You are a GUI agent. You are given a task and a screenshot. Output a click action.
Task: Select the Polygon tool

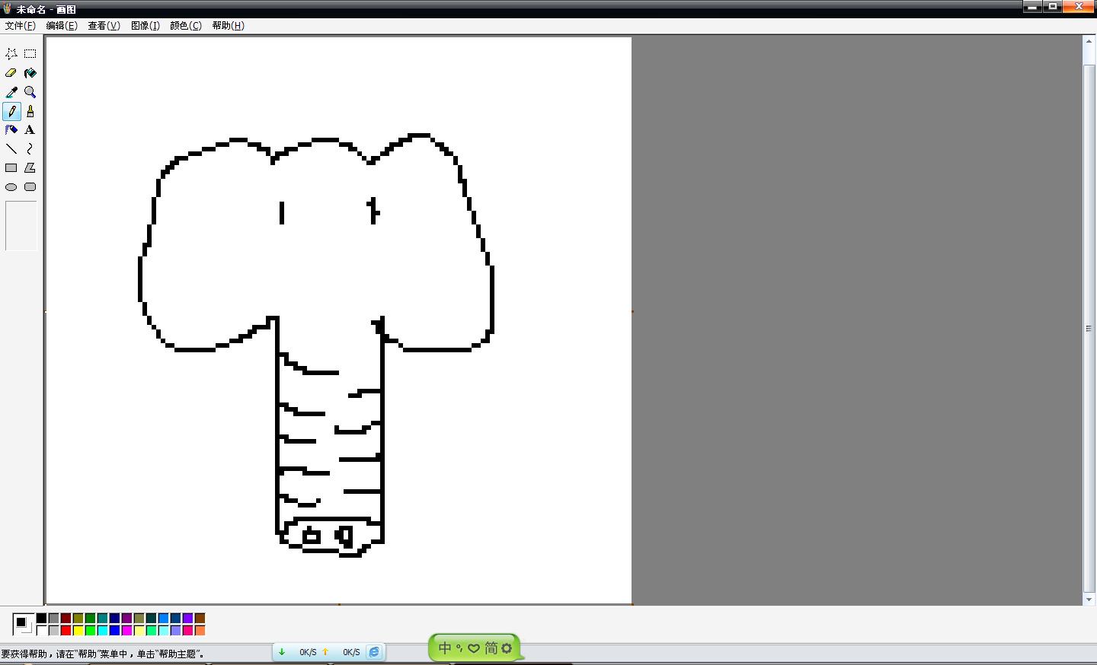coord(30,168)
